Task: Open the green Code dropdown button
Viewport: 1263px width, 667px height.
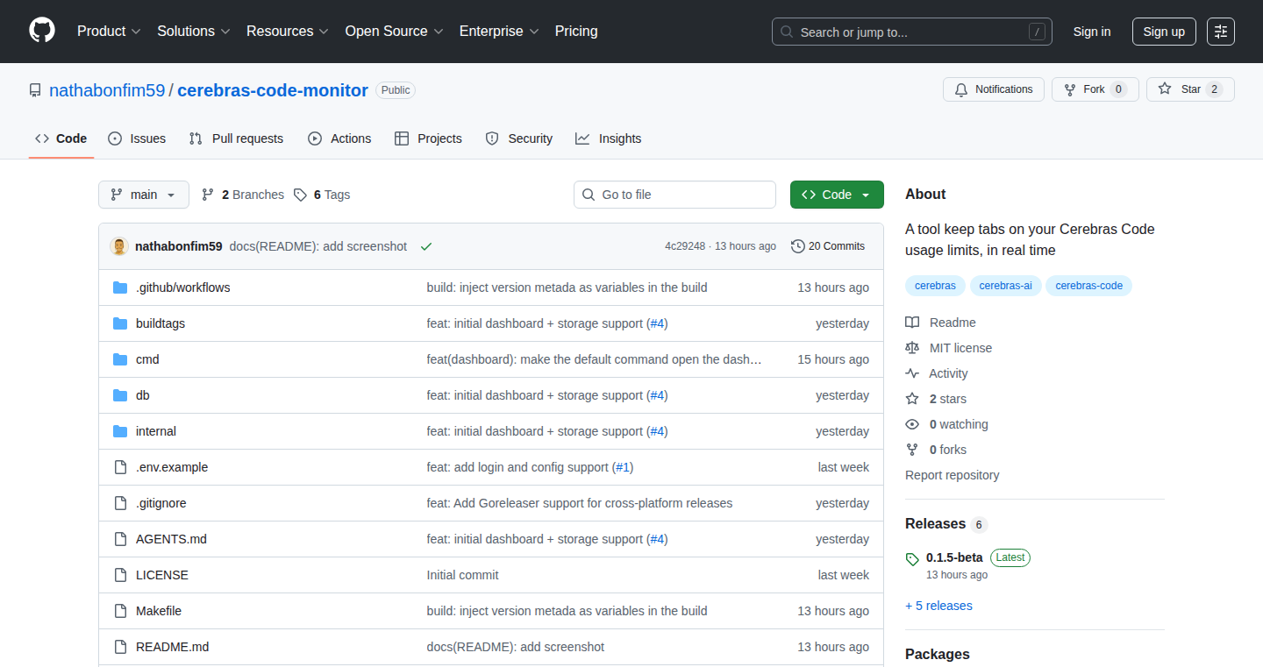Action: click(837, 195)
